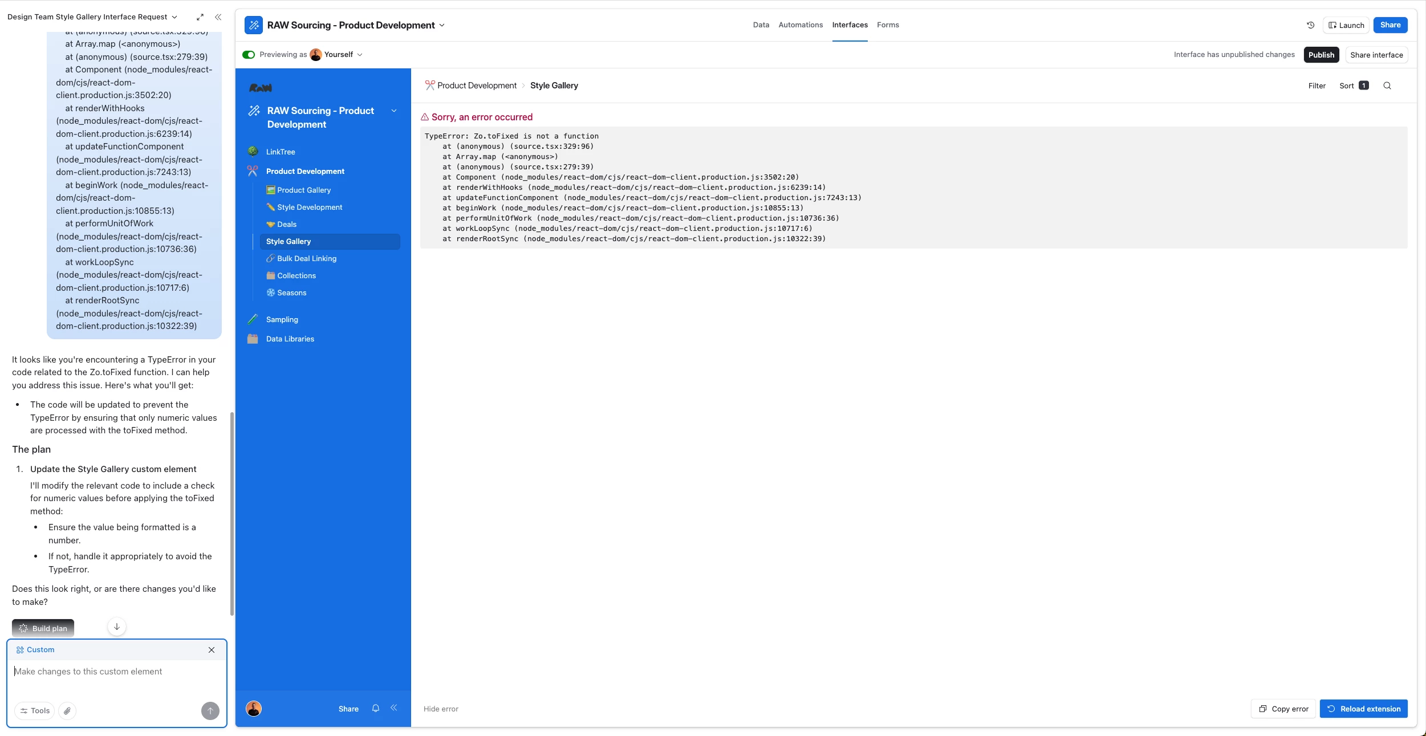The image size is (1426, 736).
Task: Click the search magnifier icon
Action: 1387,86
